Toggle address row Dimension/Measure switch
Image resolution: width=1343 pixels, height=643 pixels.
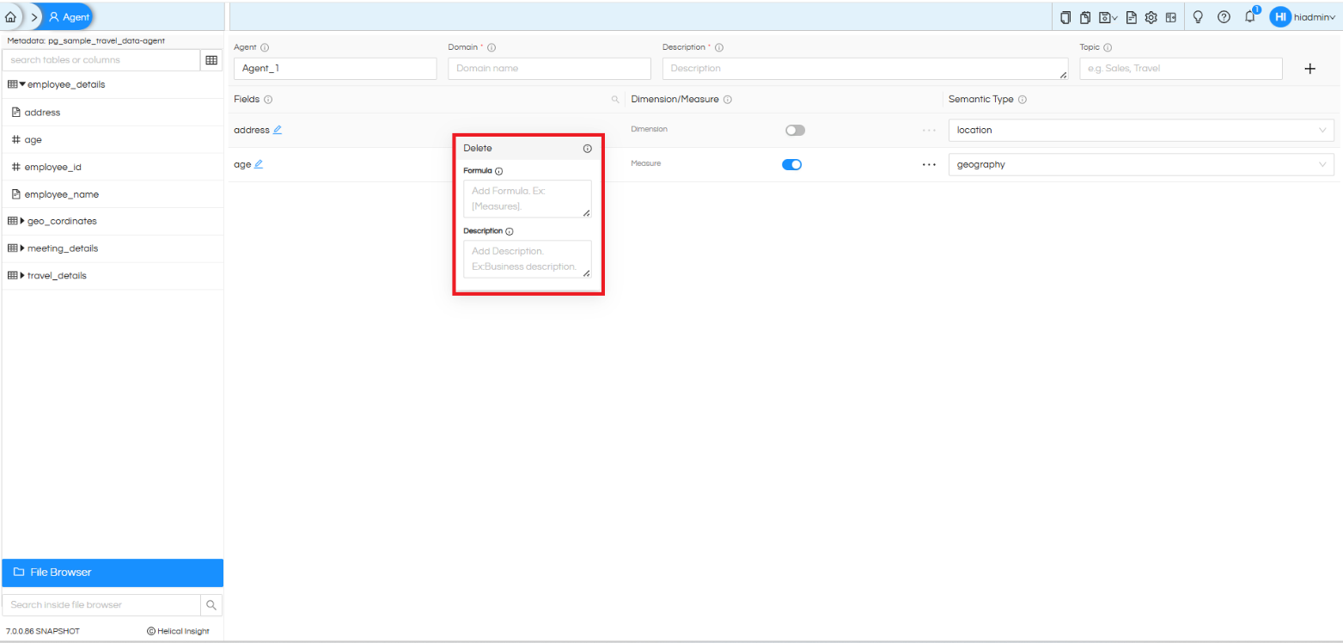coord(795,131)
